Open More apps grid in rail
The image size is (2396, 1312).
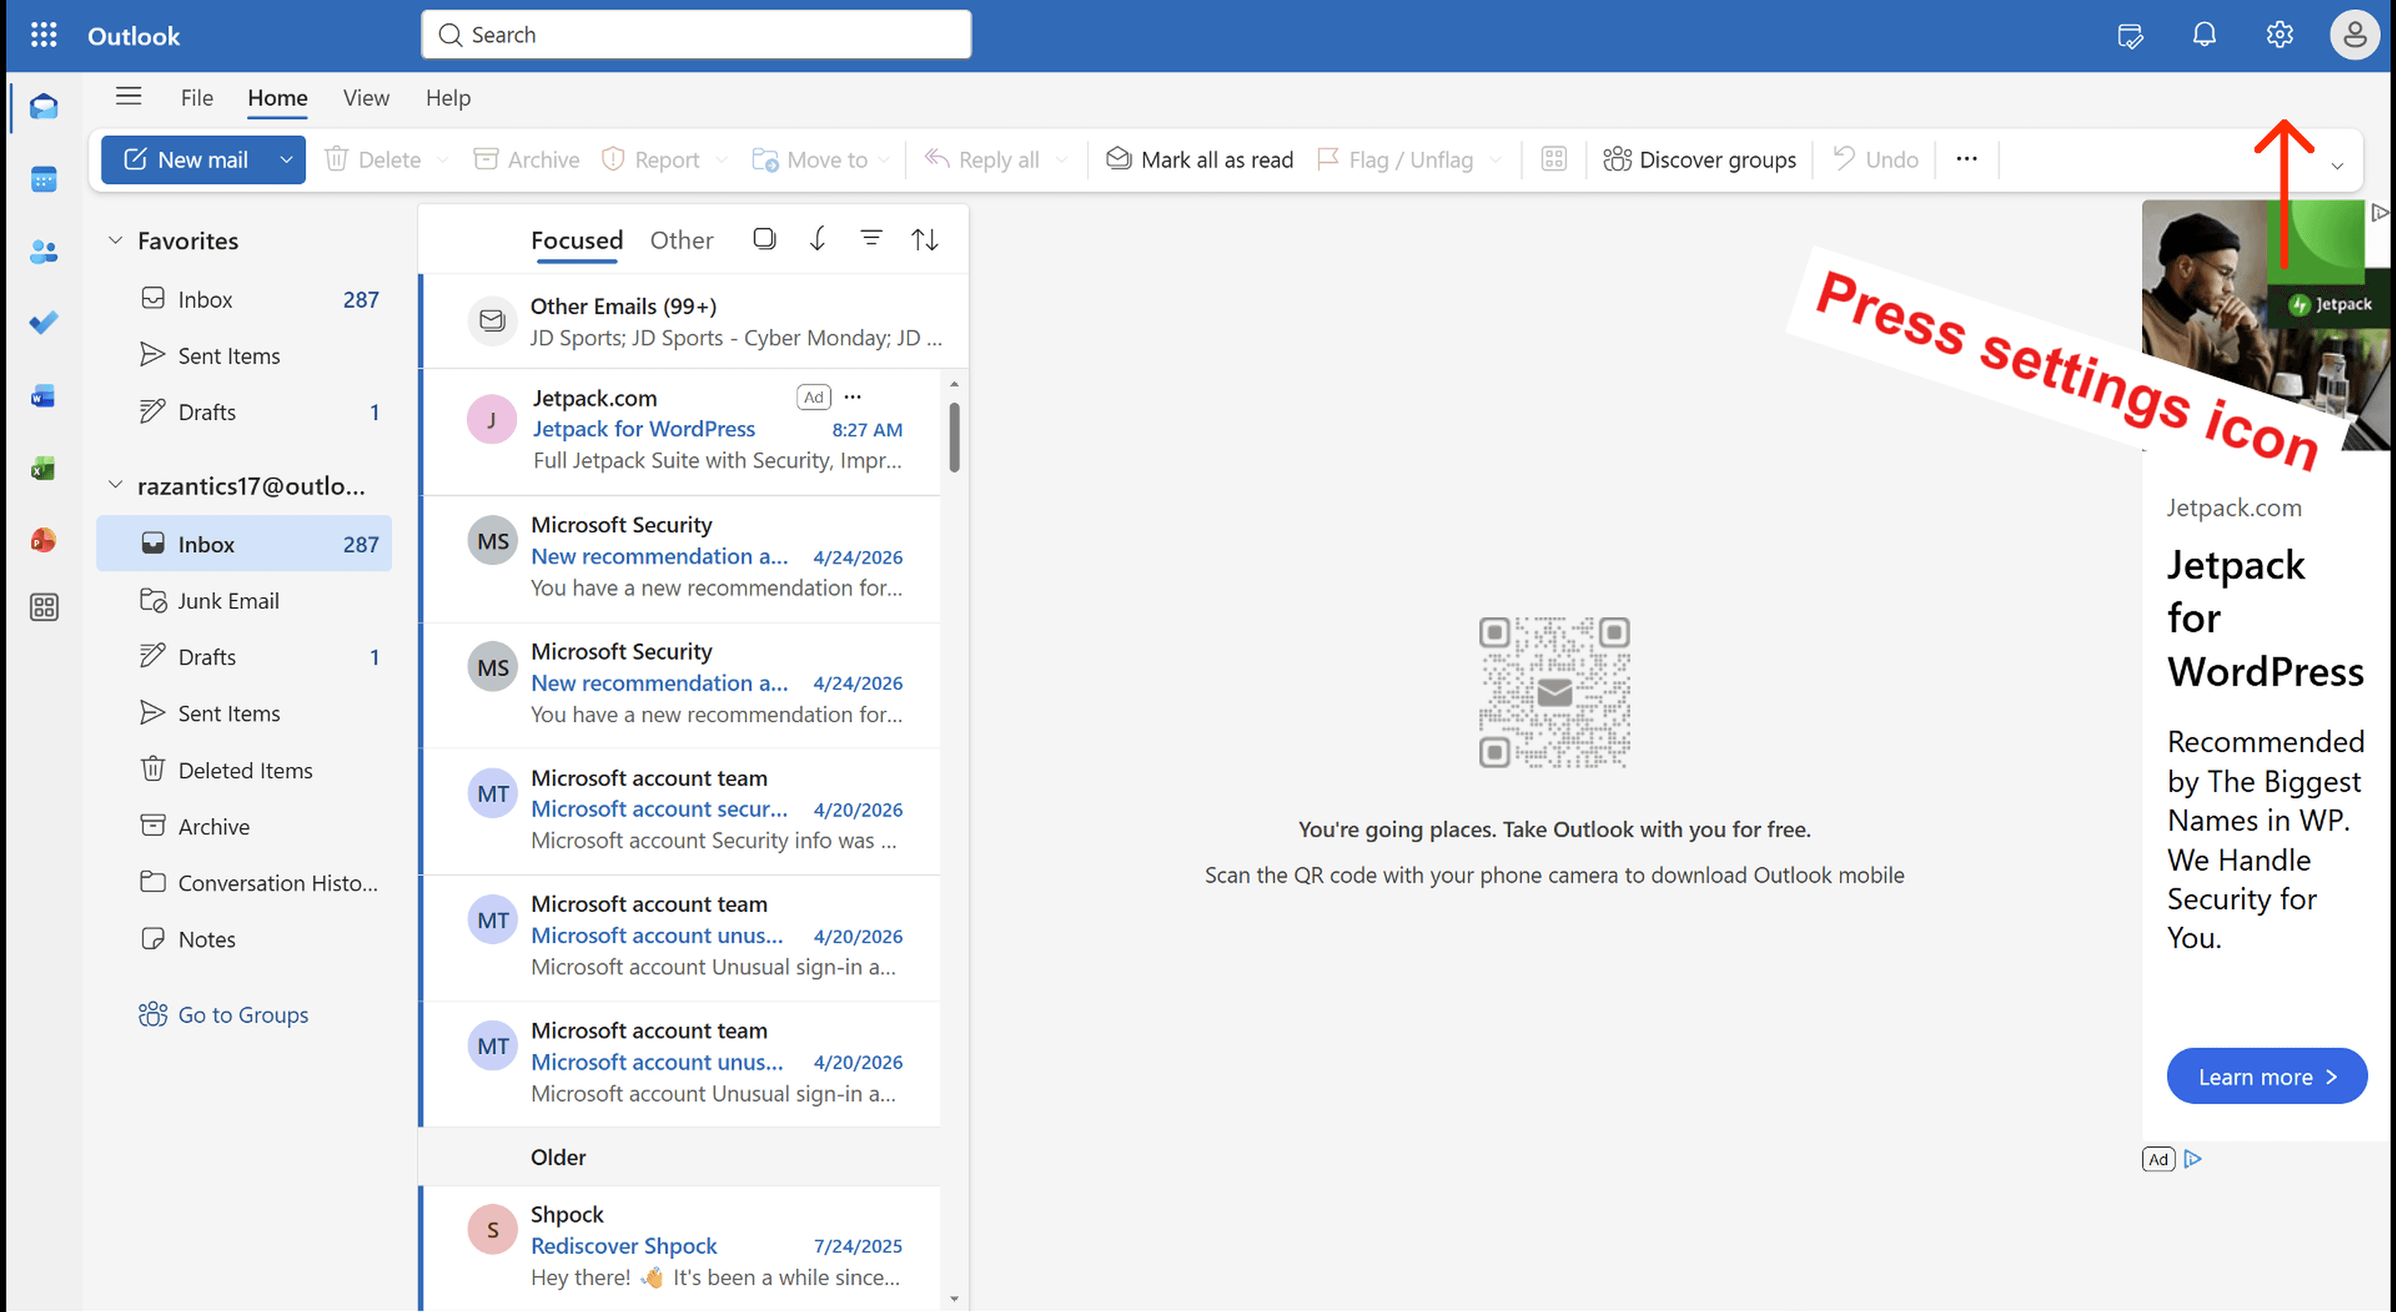click(44, 607)
